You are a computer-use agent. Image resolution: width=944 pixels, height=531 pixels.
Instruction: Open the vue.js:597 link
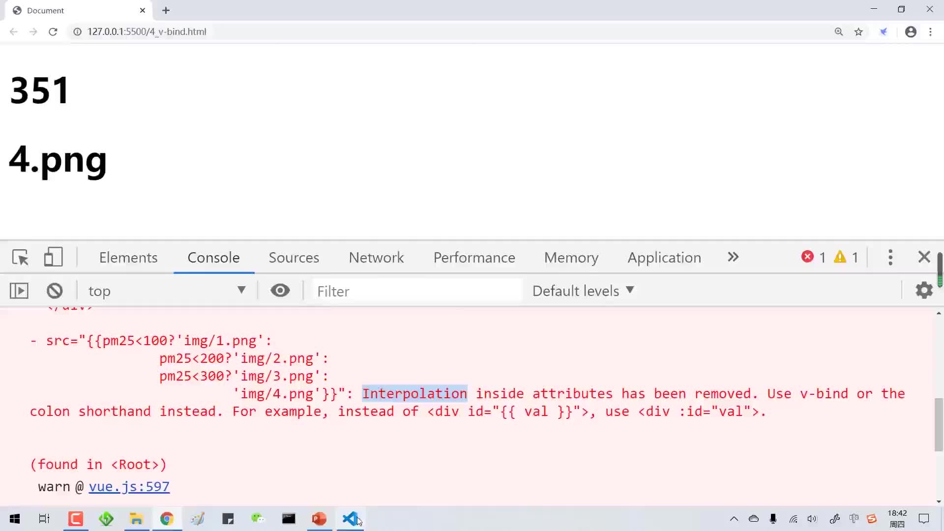pyautogui.click(x=129, y=486)
